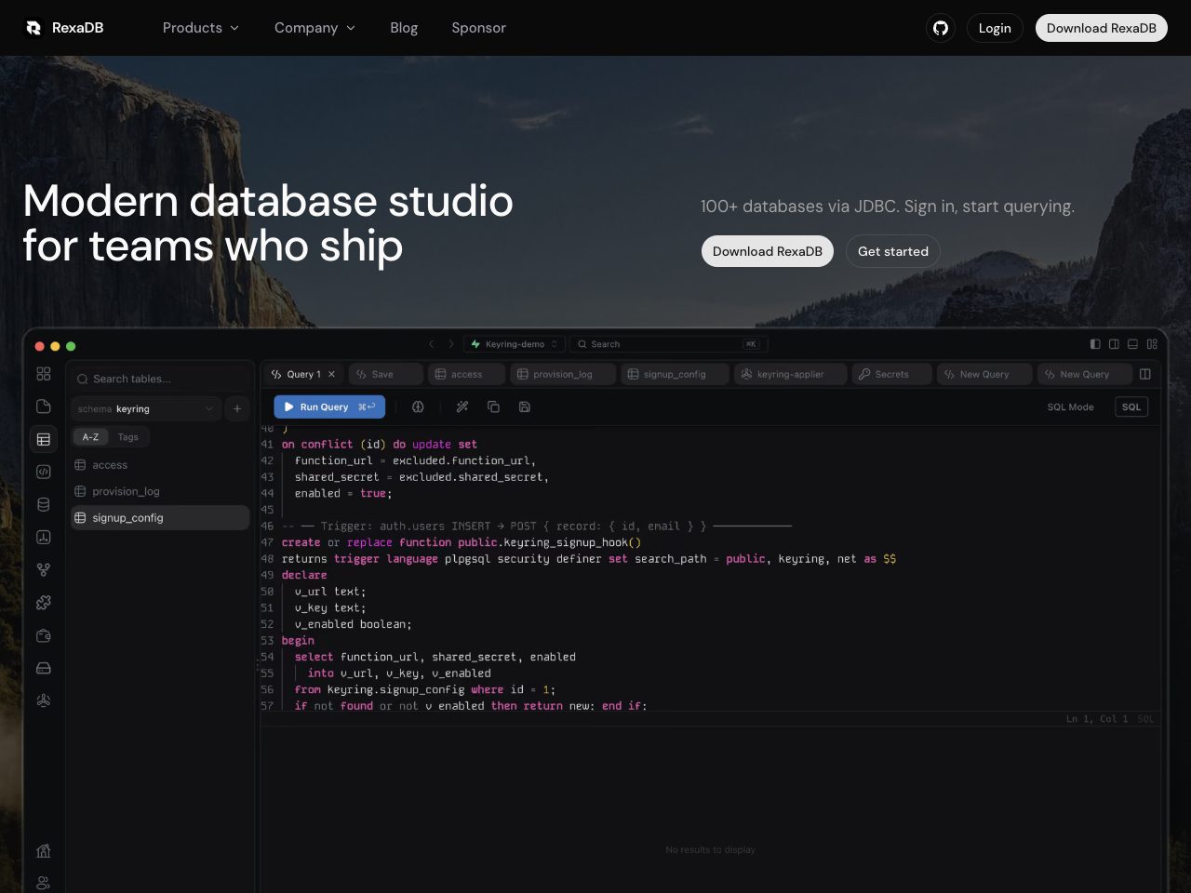1191x893 pixels.
Task: Toggle the SQL mode button
Action: (x=1131, y=407)
